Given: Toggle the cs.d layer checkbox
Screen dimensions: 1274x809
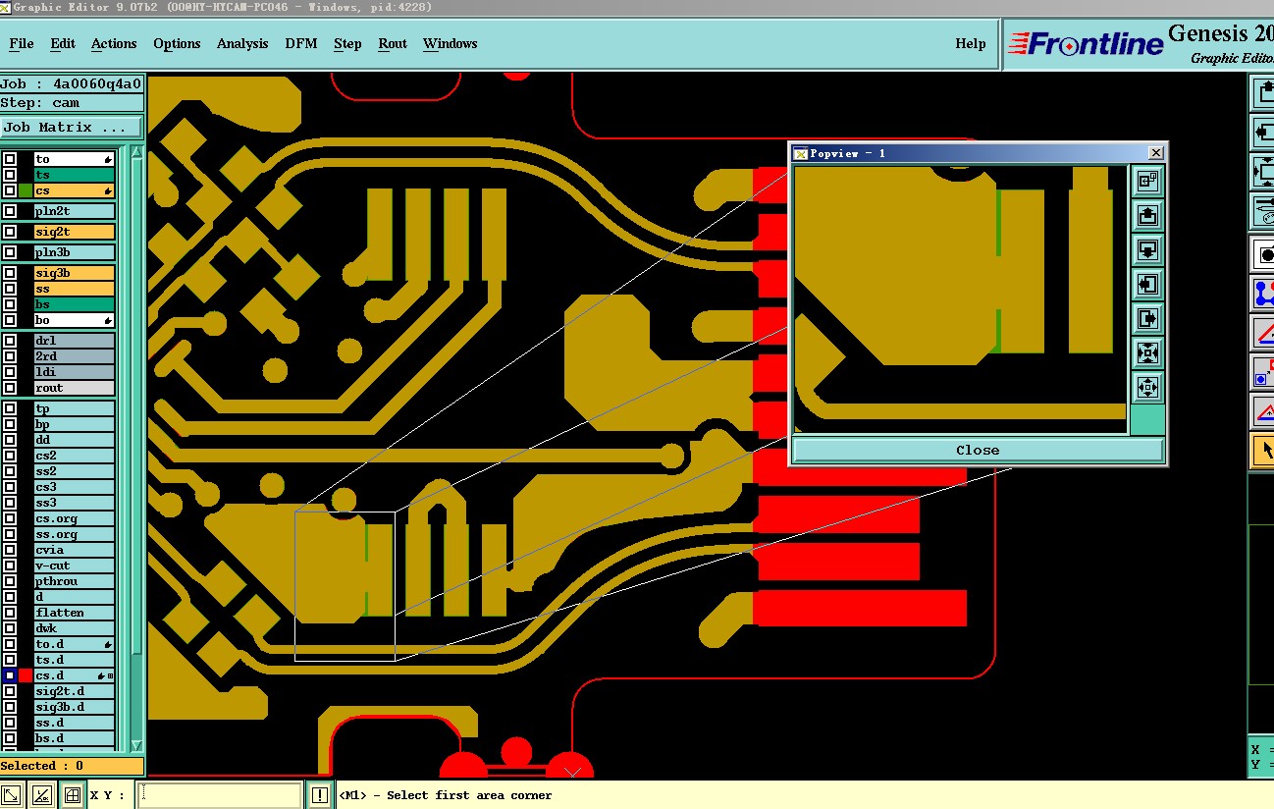Looking at the screenshot, I should tap(10, 675).
